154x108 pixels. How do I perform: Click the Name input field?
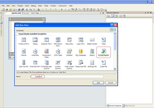(x=67, y=76)
